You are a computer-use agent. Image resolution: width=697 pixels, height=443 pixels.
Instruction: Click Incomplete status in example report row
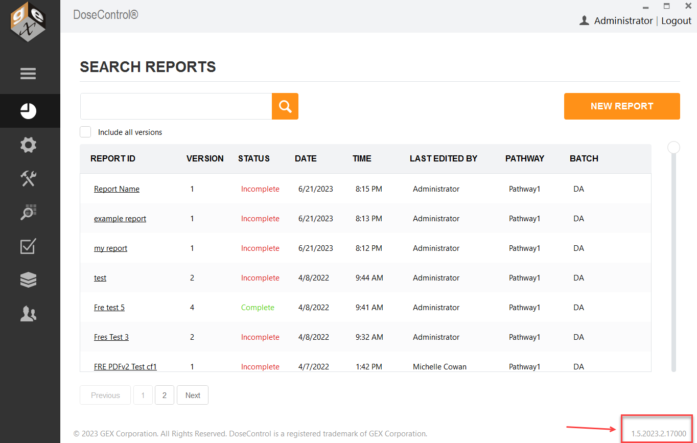click(260, 219)
